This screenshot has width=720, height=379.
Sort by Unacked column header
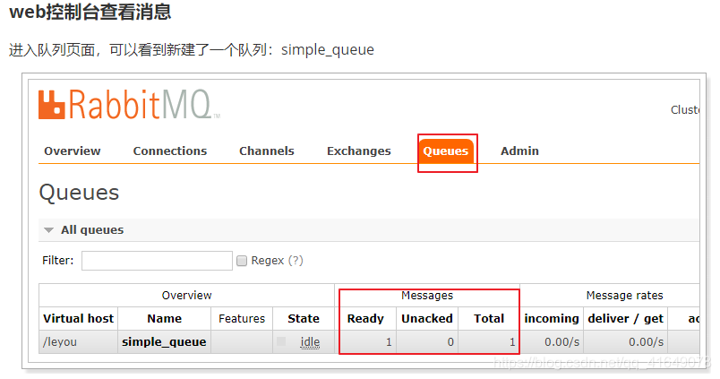point(427,319)
